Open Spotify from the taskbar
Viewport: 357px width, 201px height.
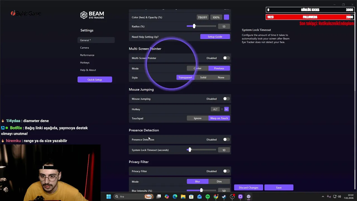click(x=208, y=197)
